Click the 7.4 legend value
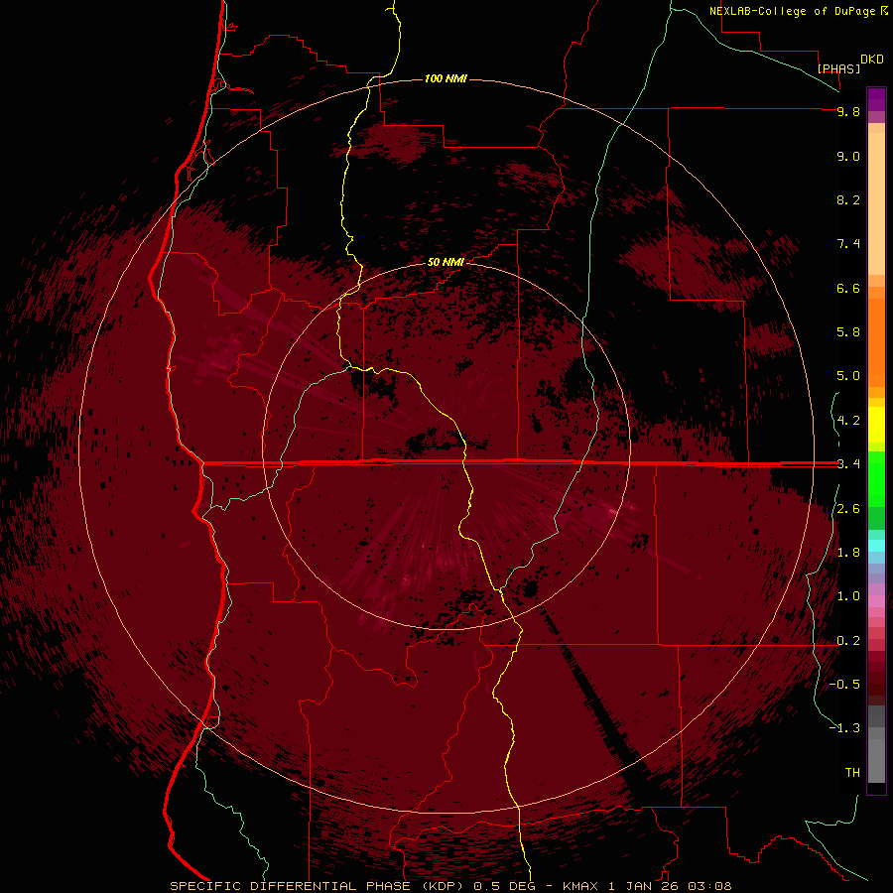This screenshot has width=893, height=893. pos(848,244)
